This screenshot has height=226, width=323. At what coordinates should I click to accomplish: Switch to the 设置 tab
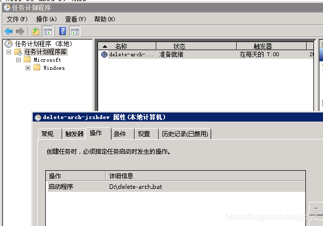click(146, 134)
